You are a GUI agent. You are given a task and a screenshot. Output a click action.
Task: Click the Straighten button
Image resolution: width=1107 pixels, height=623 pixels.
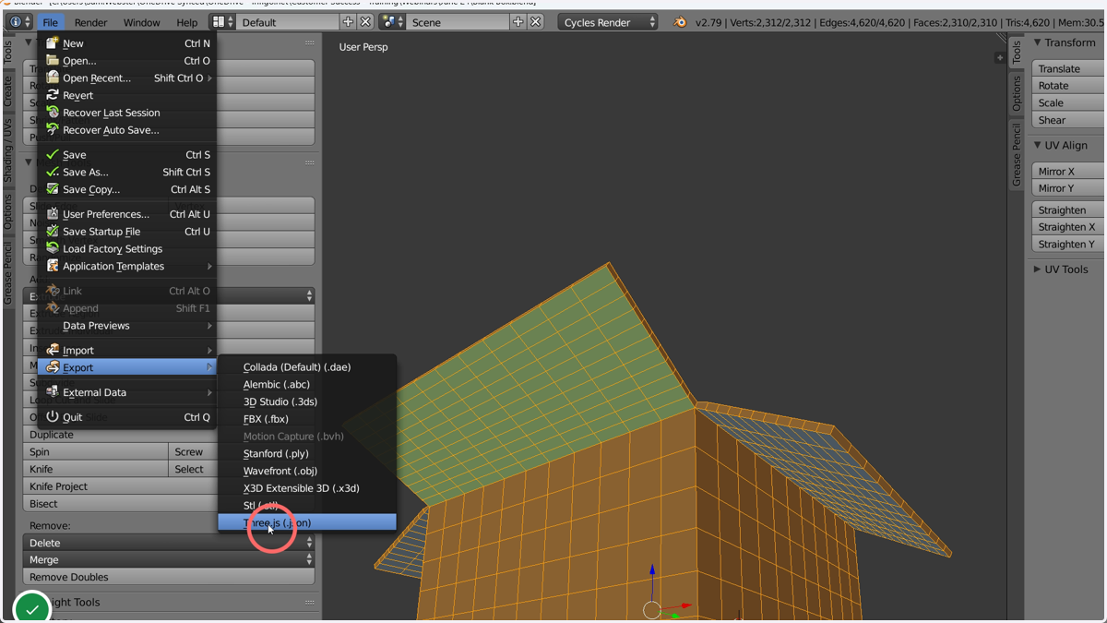[x=1068, y=210]
